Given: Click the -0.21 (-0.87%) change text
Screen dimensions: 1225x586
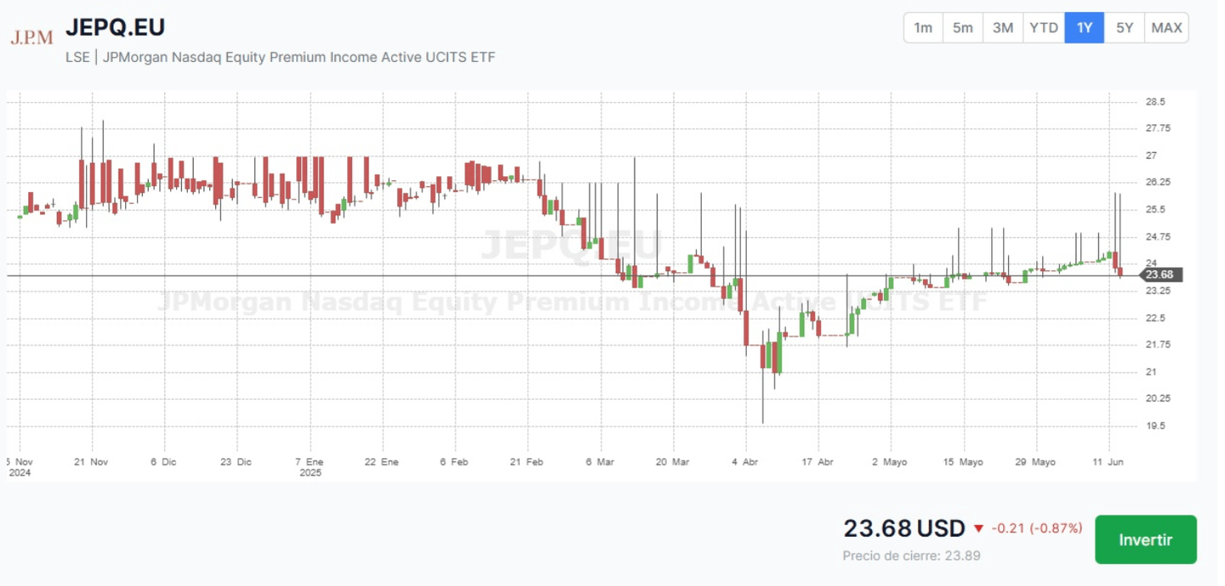Looking at the screenshot, I should tap(1037, 528).
